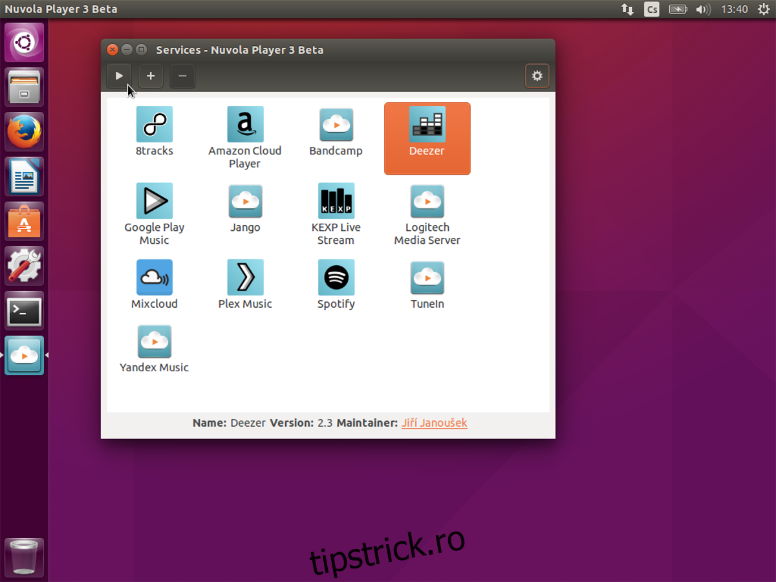The width and height of the screenshot is (776, 582).
Task: Open the Spotify service icon
Action: click(336, 277)
